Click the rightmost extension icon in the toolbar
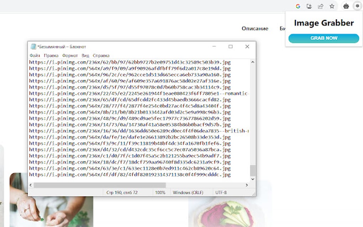 pos(357,6)
